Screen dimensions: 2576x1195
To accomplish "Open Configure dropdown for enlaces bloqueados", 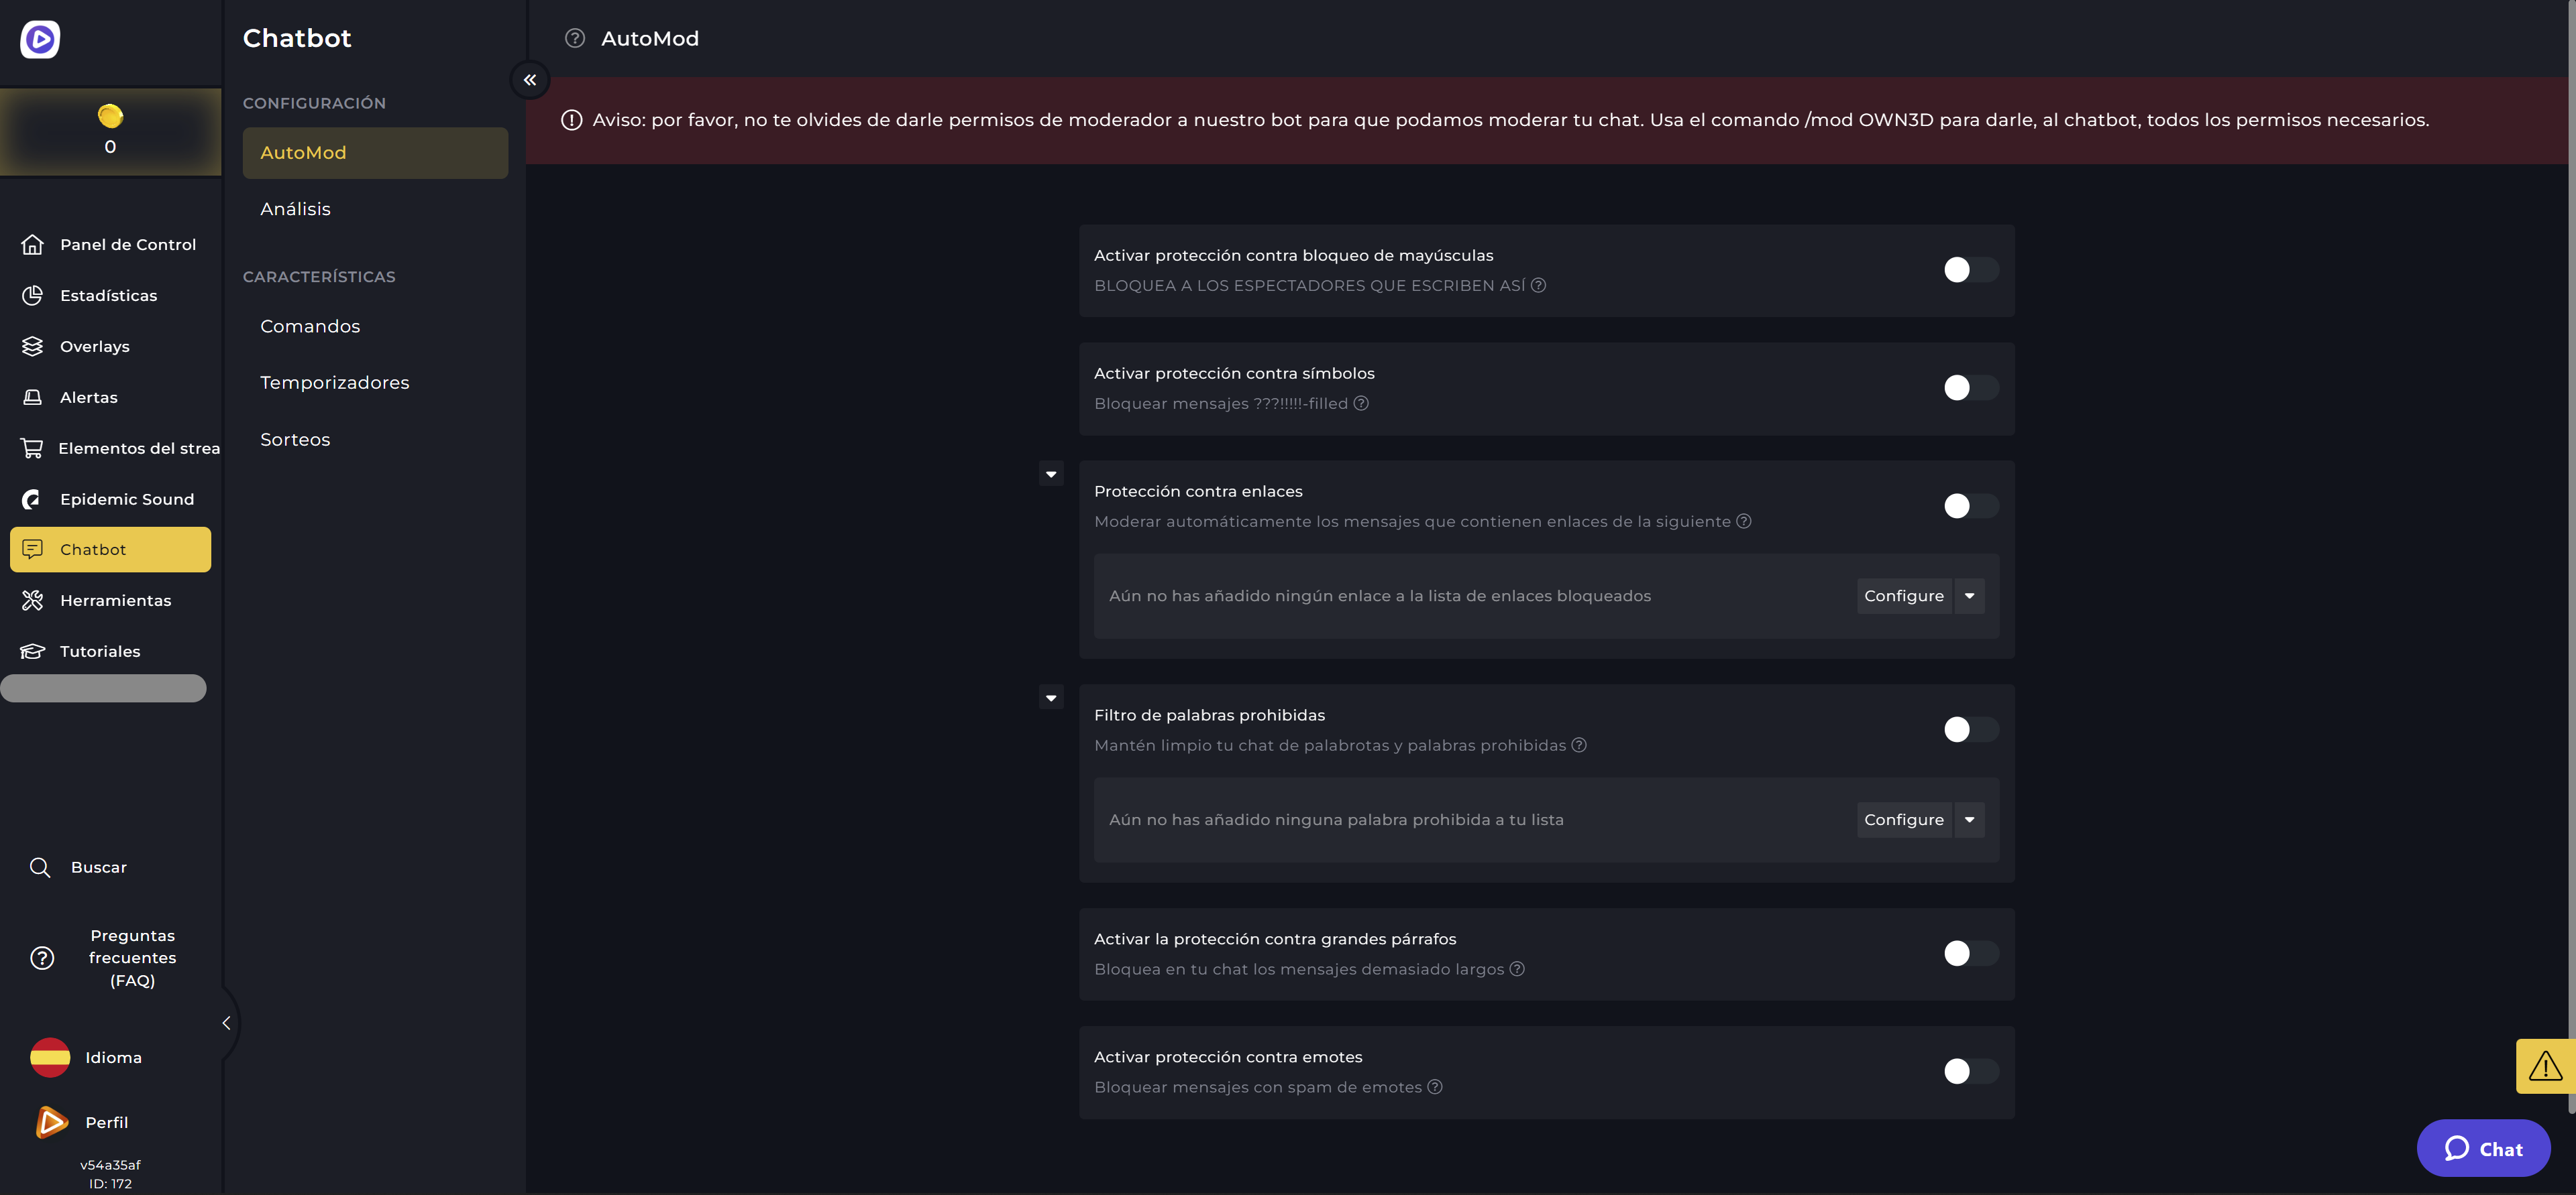I will pyautogui.click(x=1968, y=596).
